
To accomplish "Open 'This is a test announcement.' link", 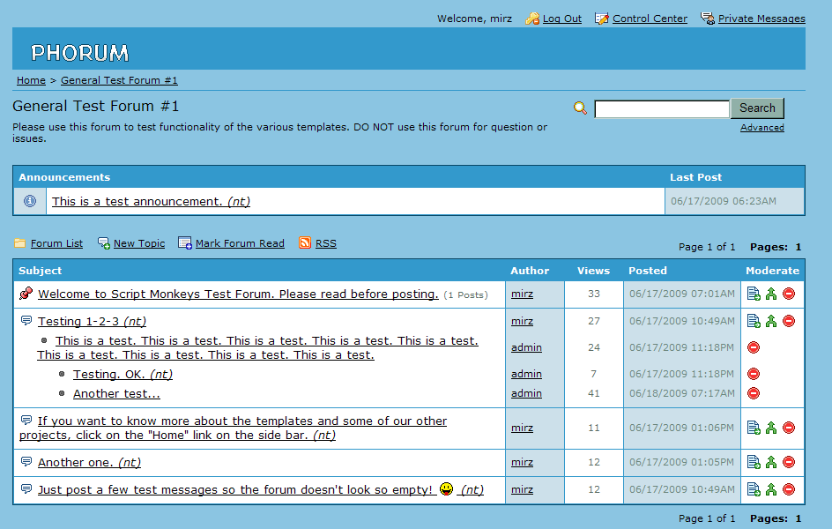I will [x=151, y=201].
